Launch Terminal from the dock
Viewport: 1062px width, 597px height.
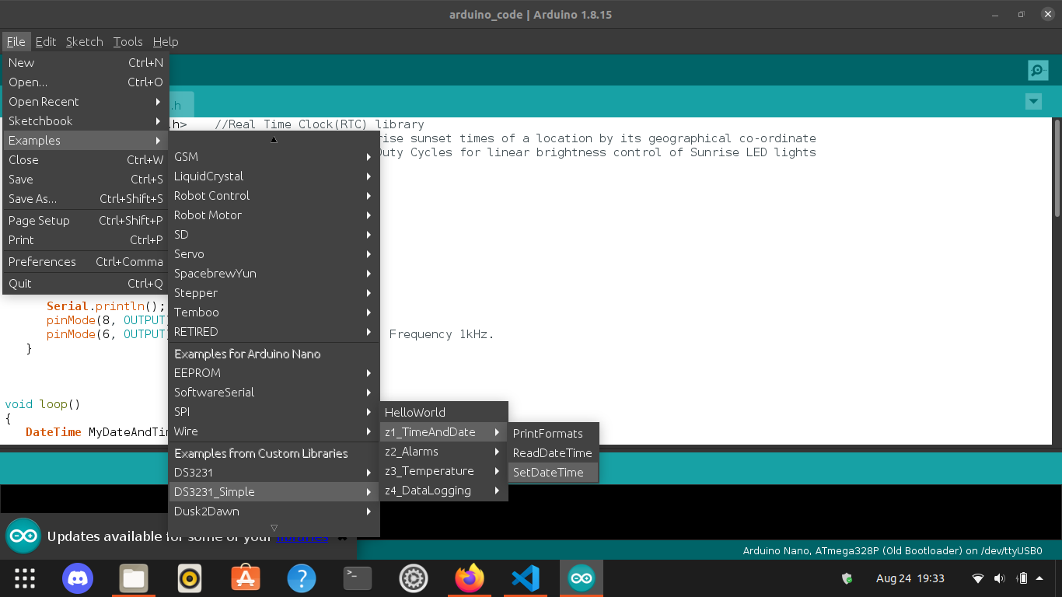coord(358,578)
